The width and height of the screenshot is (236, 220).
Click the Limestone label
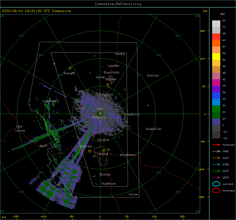click(x=50, y=101)
